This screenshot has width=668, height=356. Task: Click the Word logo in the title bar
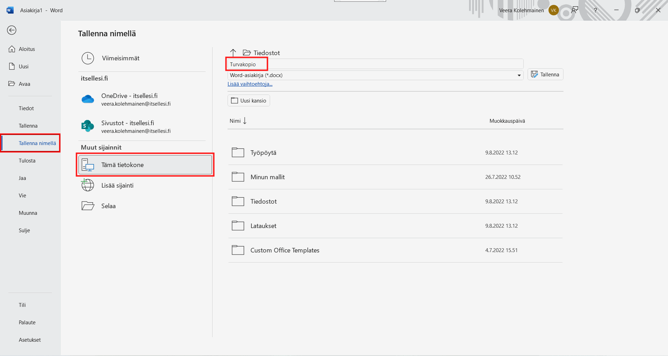pos(10,10)
